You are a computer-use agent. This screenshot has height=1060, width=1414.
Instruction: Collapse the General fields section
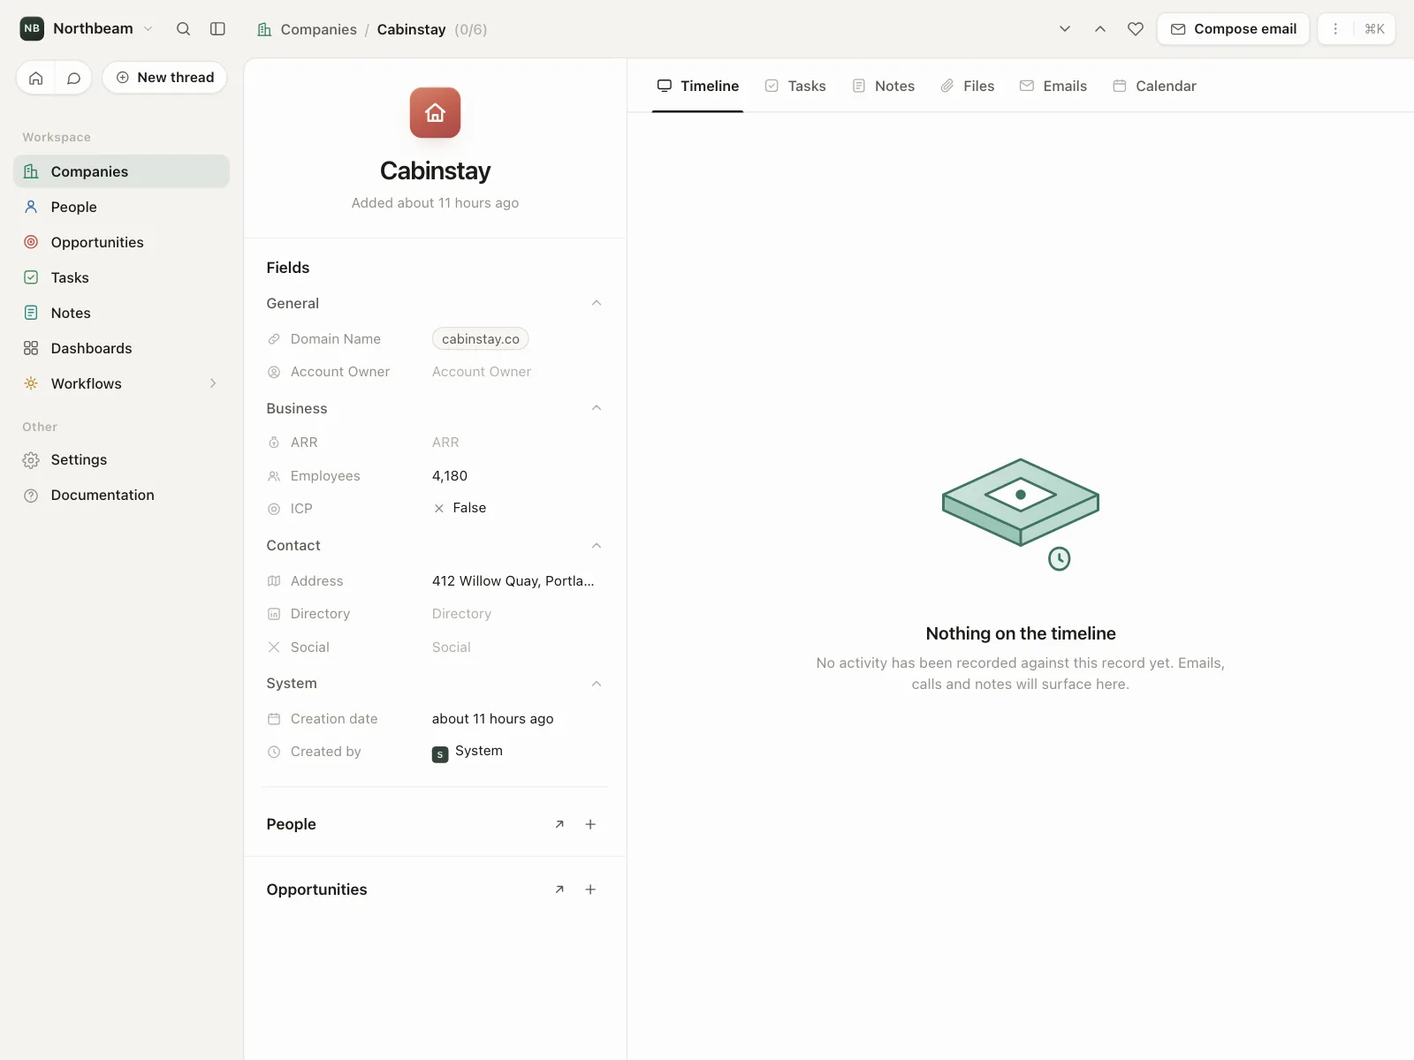pos(597,303)
